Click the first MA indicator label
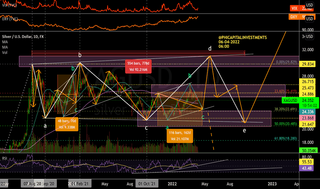320x189 pixels. click(x=5, y=42)
